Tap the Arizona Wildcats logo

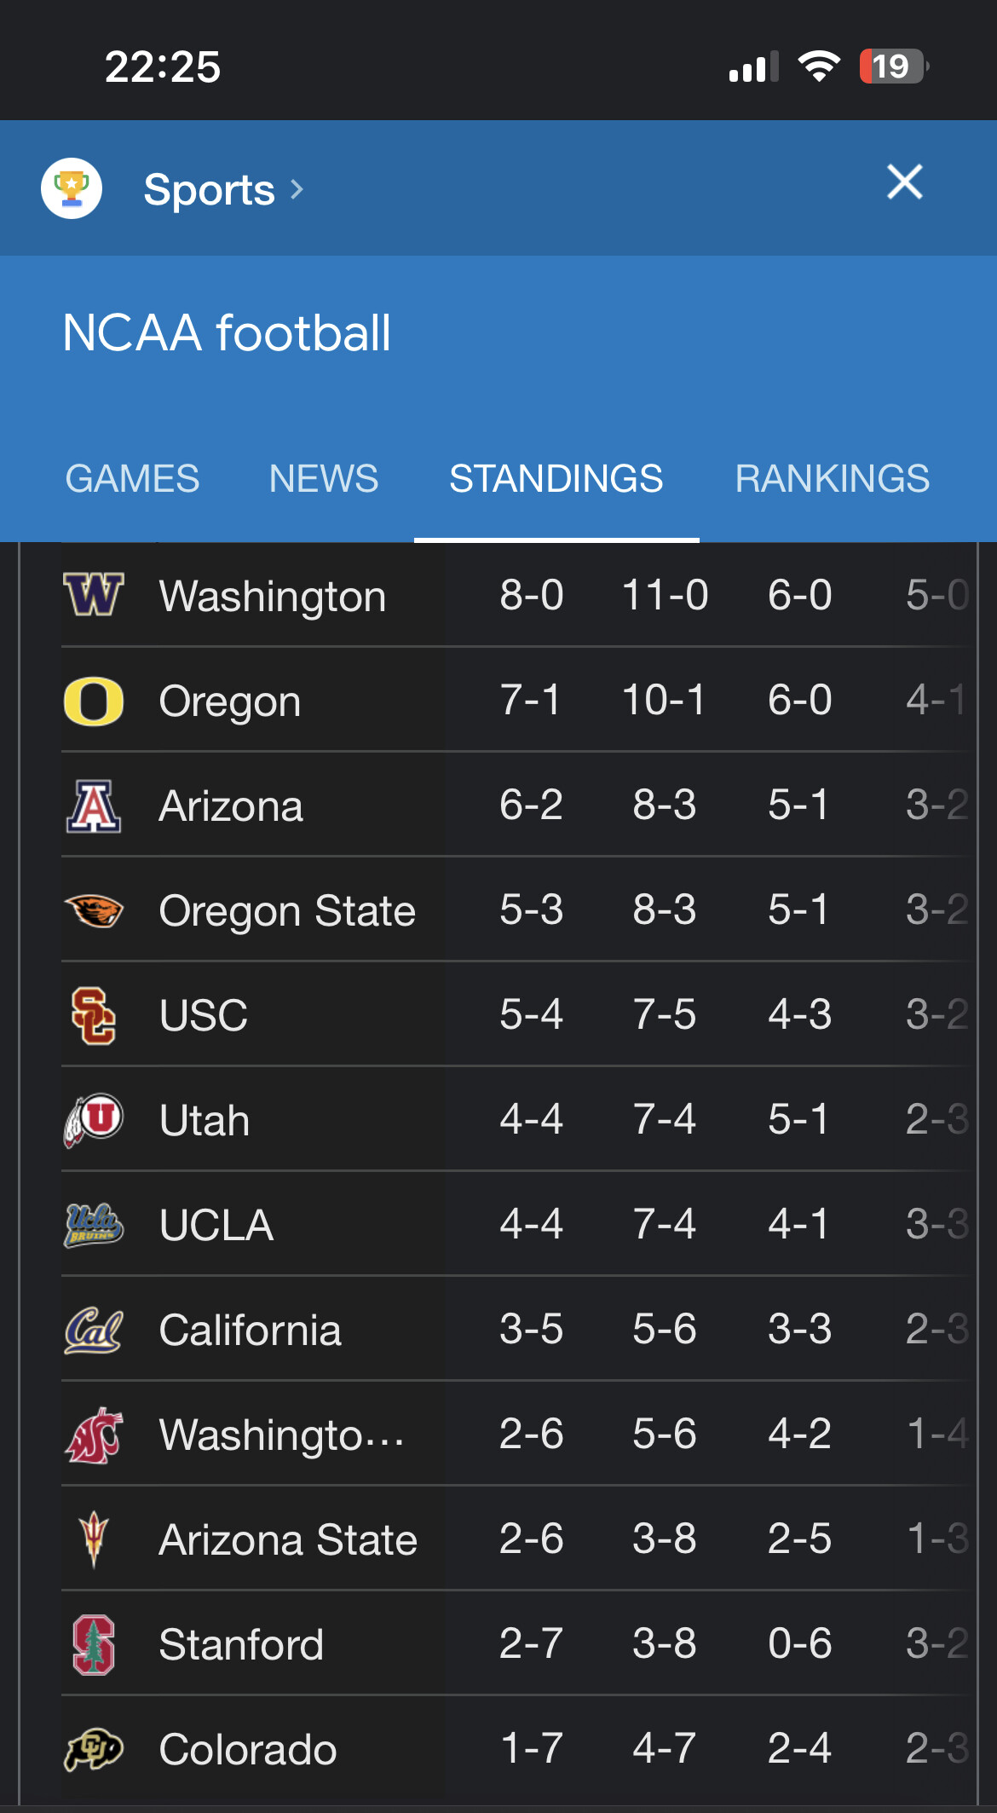coord(94,805)
